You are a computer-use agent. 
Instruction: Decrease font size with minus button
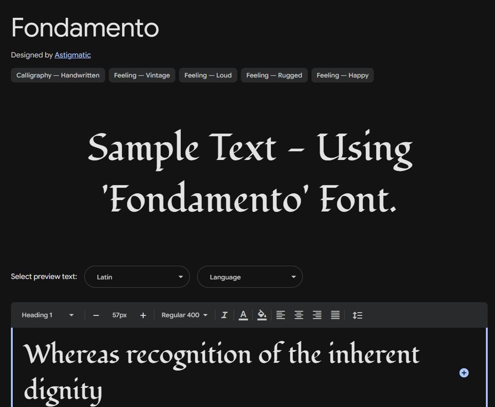[96, 315]
